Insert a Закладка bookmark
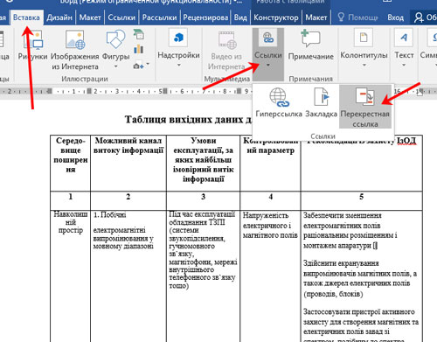Viewport: 437px width, 342px height. (x=321, y=102)
